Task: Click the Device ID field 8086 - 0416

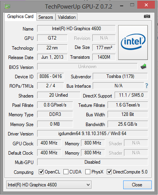Action: point(50,76)
